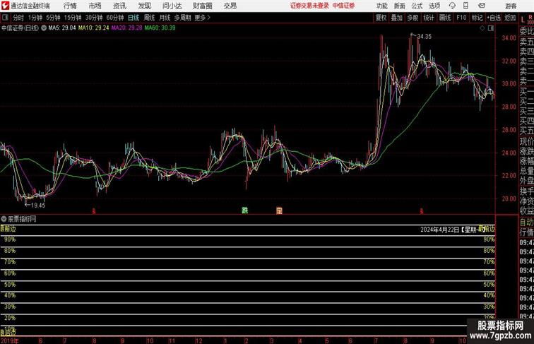Click the green 跌 marker below the chart
534x344 pixels.
point(245,210)
